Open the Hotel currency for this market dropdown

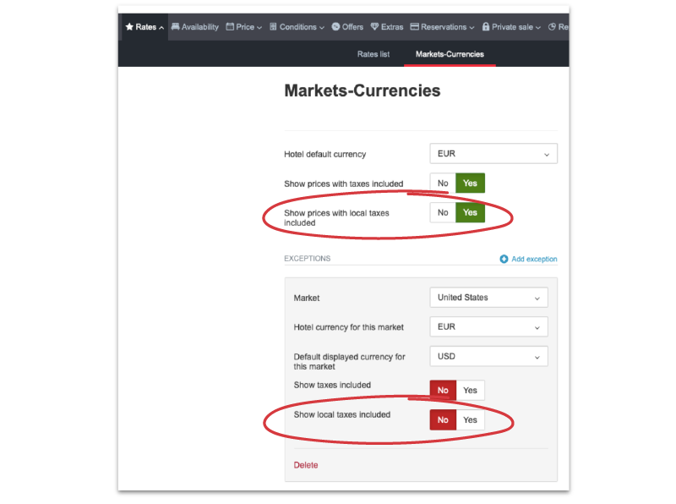click(489, 326)
